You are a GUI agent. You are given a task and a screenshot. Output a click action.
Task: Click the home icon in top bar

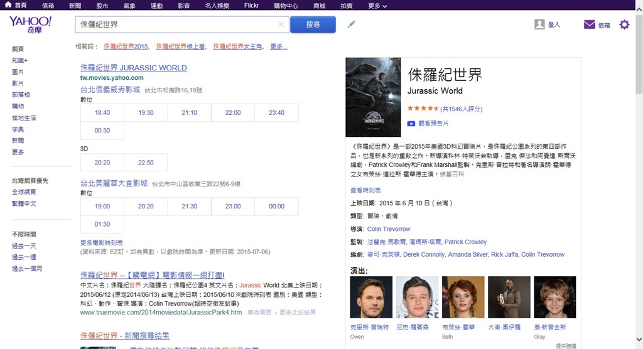pyautogui.click(x=8, y=5)
